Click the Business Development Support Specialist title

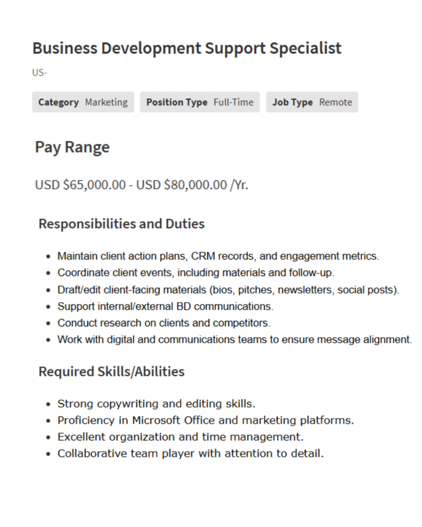tap(187, 48)
